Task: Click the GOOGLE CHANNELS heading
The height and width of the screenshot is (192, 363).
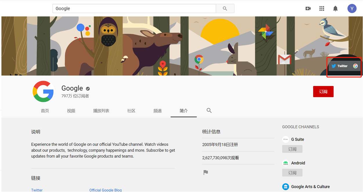Action: pyautogui.click(x=301, y=127)
